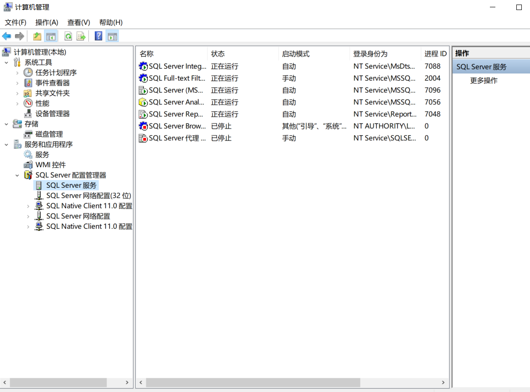This screenshot has height=392, width=530.
Task: Click the 服务 gears icon
Action: pos(28,155)
